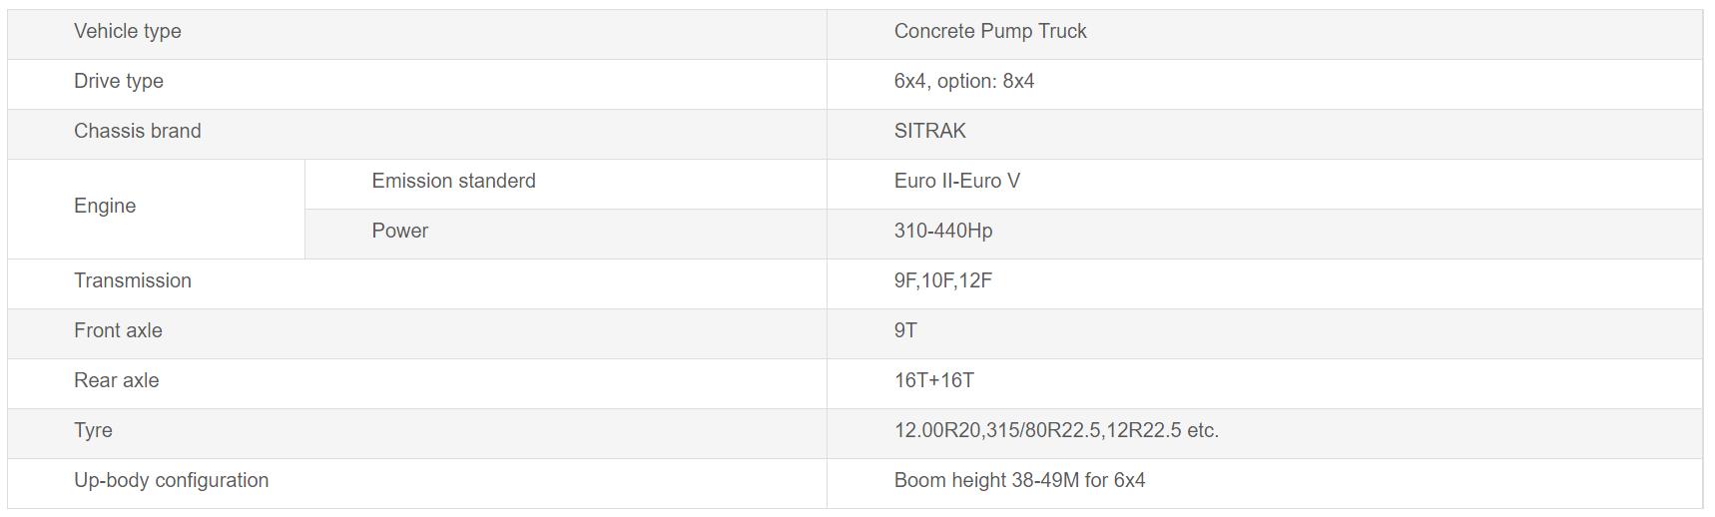Select the "9F,10F,12F" transmission value
Screen dimensions: 1715x517
click(x=942, y=280)
